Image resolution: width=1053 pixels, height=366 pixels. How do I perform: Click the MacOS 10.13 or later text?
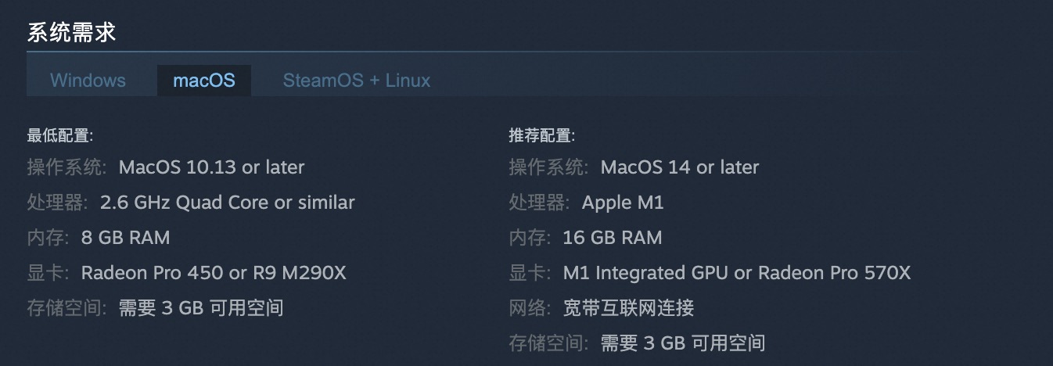pos(211,167)
